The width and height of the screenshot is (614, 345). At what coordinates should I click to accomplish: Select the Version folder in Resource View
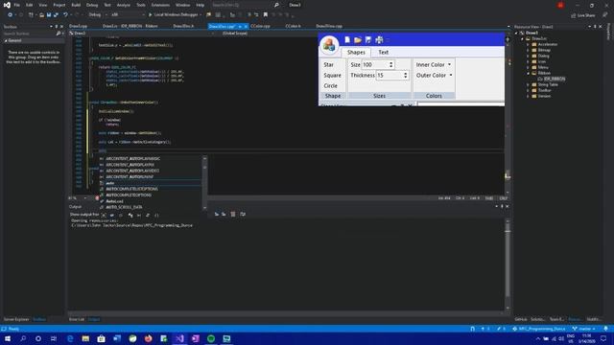tap(544, 96)
